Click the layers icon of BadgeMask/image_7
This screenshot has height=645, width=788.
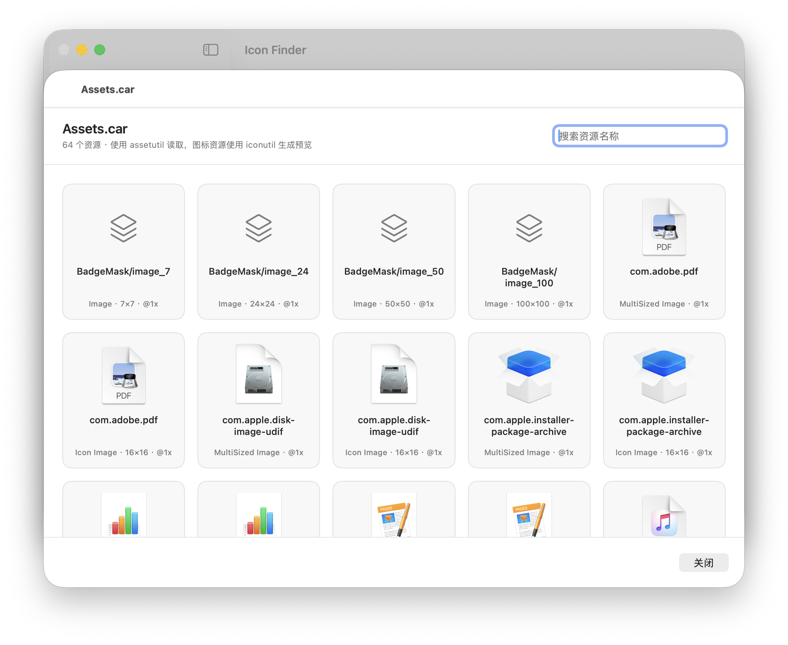tap(123, 228)
